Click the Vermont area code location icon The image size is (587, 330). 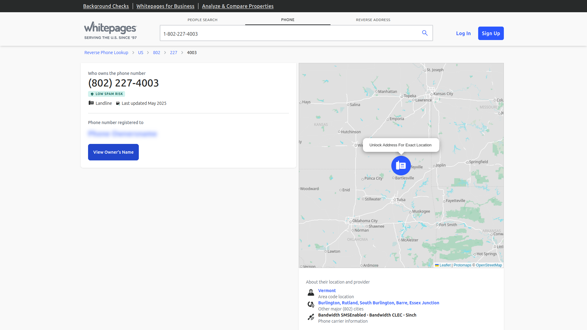311,292
